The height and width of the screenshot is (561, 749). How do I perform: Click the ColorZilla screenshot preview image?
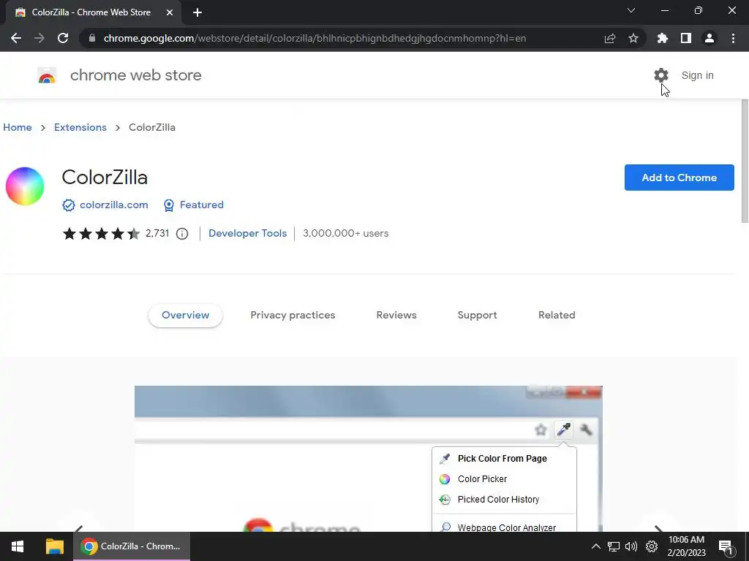[369, 459]
